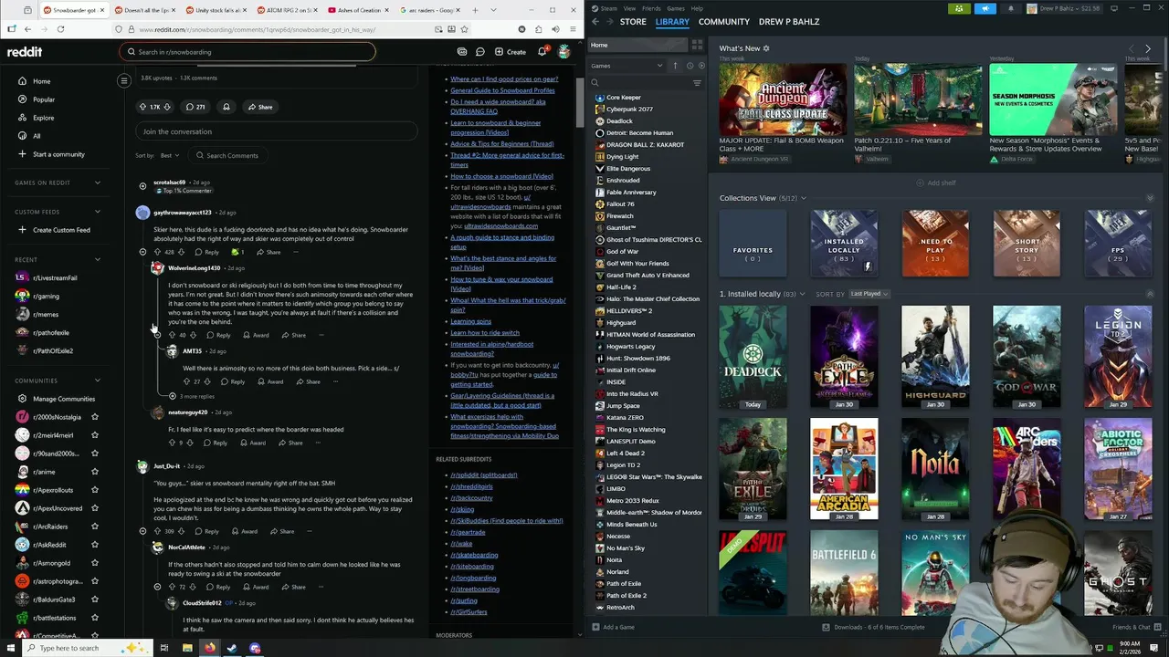Open Sort By Last Played dropdown
The width and height of the screenshot is (1169, 657).
click(x=869, y=294)
